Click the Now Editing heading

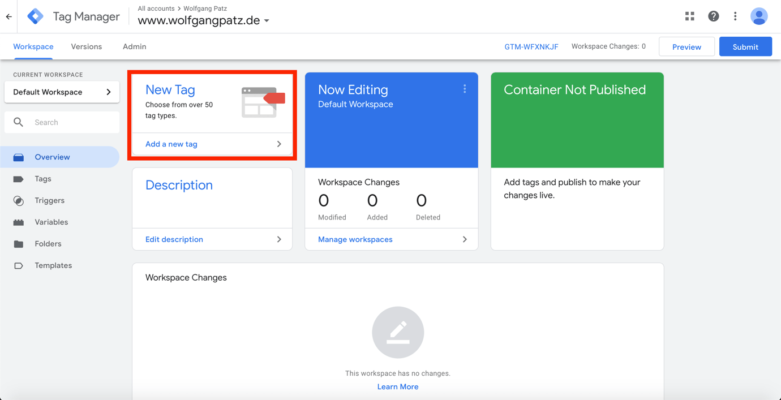tap(353, 90)
